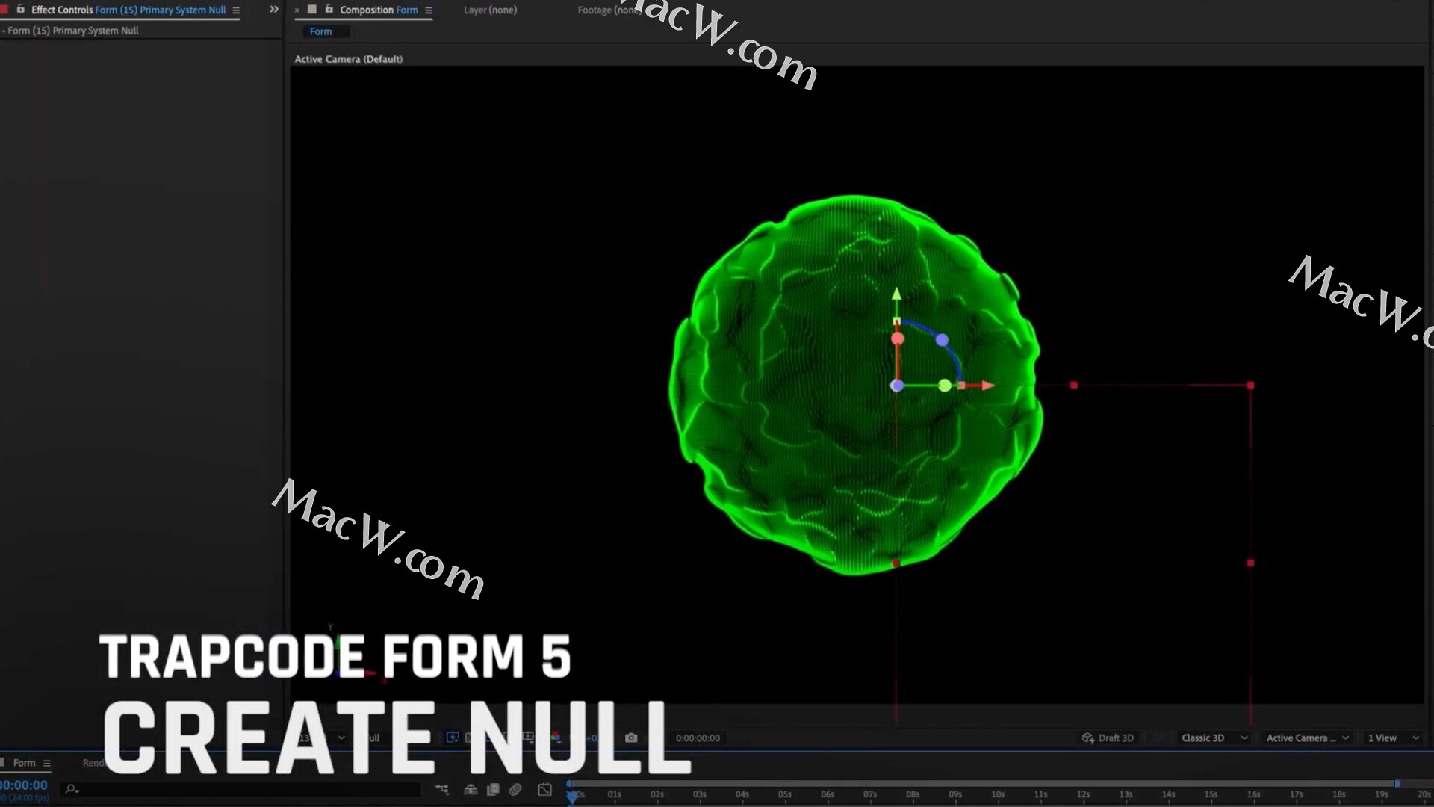Click the timeline ruler at the 15s mark
Screen dimensions: 1434x807
[1211, 794]
